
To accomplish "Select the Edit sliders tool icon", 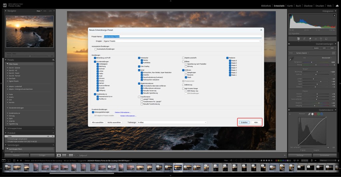I will [x=298, y=39].
